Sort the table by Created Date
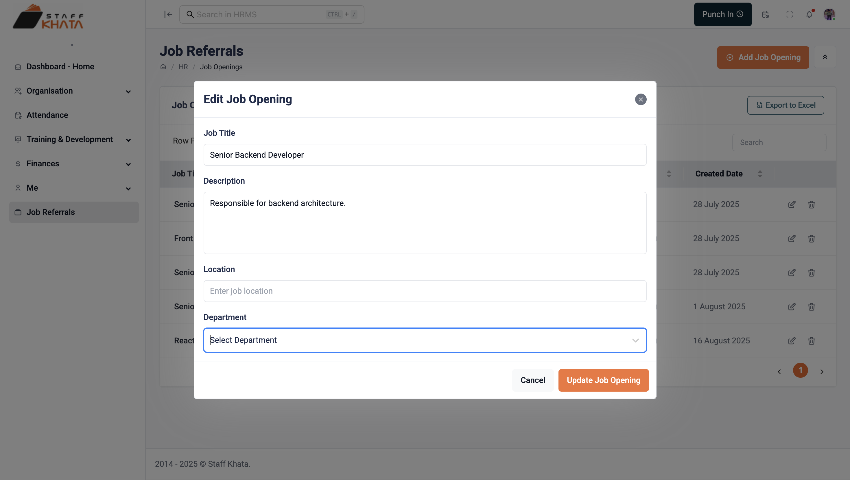 760,173
